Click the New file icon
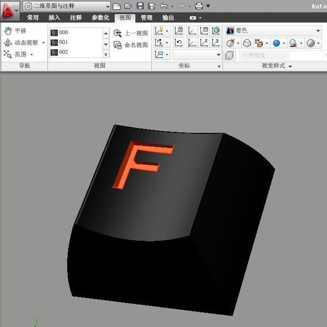 point(117,6)
